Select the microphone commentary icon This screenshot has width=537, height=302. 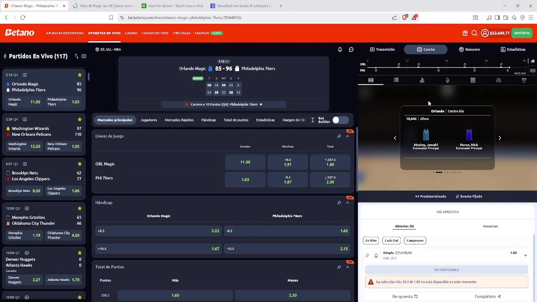click(x=448, y=80)
